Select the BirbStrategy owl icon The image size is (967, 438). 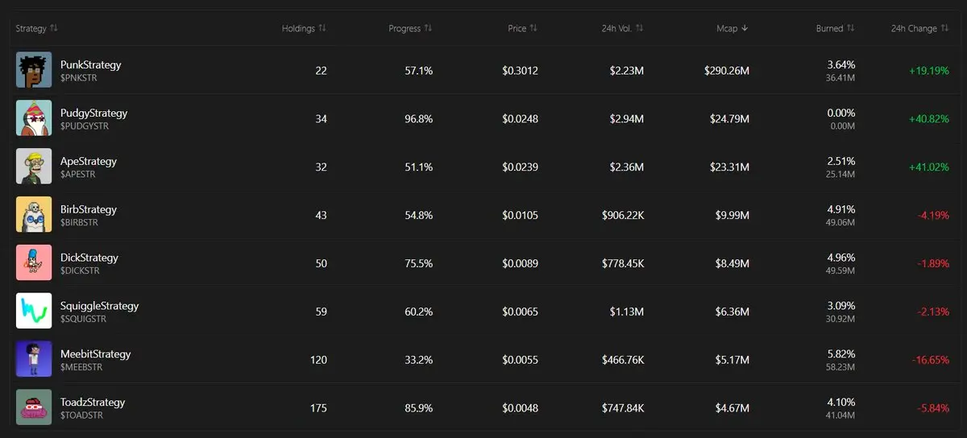[34, 215]
